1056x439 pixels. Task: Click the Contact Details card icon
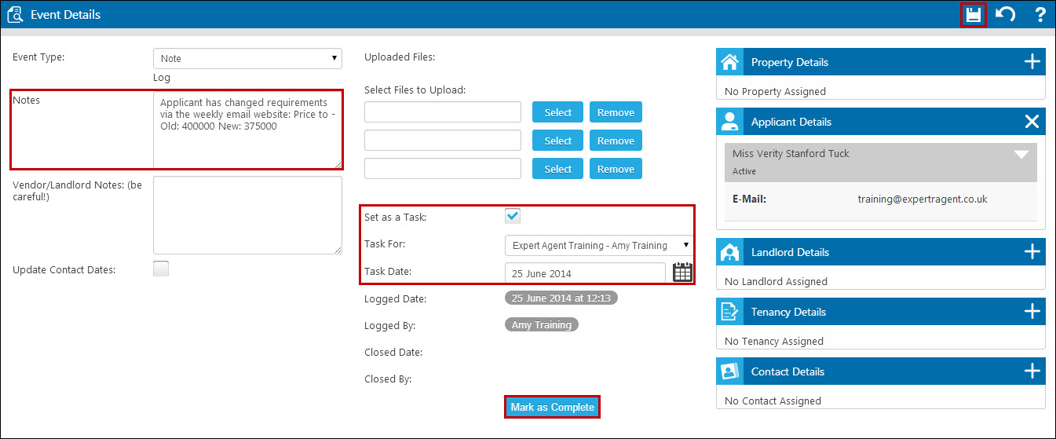730,371
